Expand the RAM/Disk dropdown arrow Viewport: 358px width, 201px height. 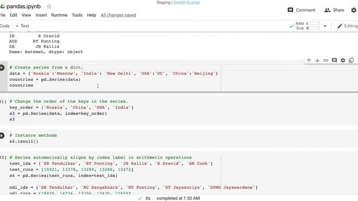pos(325,26)
